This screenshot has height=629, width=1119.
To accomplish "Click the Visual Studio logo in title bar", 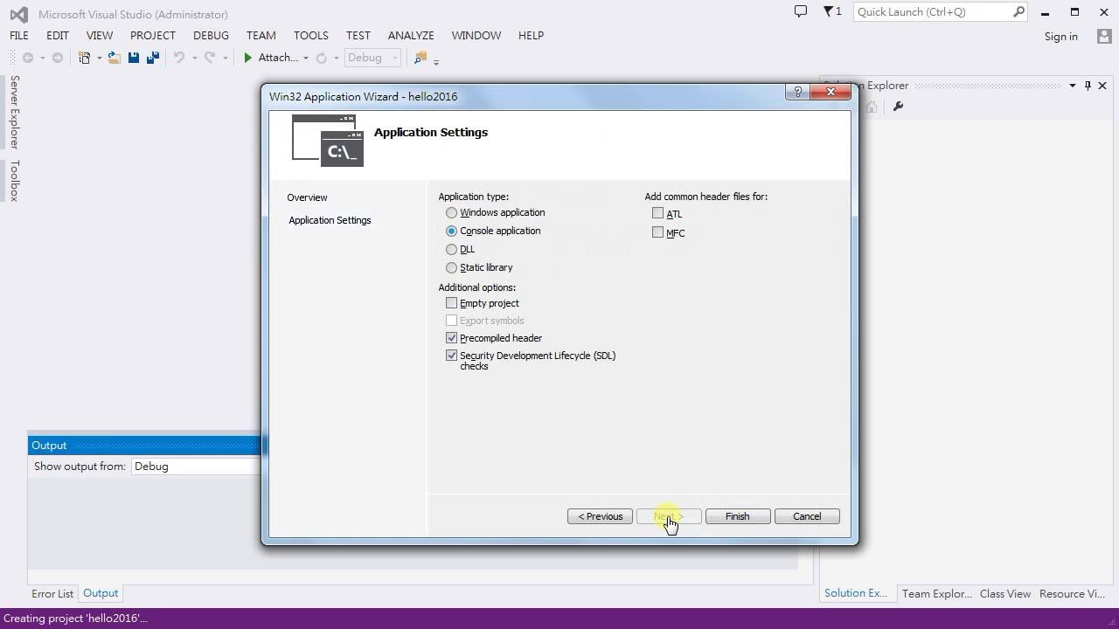I will tap(18, 14).
